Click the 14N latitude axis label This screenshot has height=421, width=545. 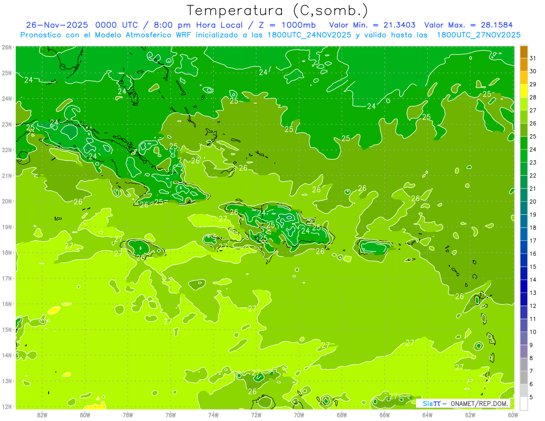click(x=7, y=355)
